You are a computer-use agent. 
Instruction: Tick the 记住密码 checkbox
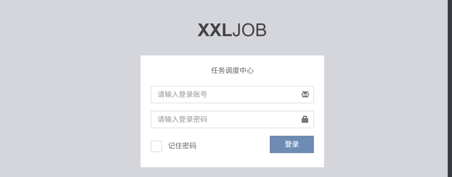pos(156,146)
